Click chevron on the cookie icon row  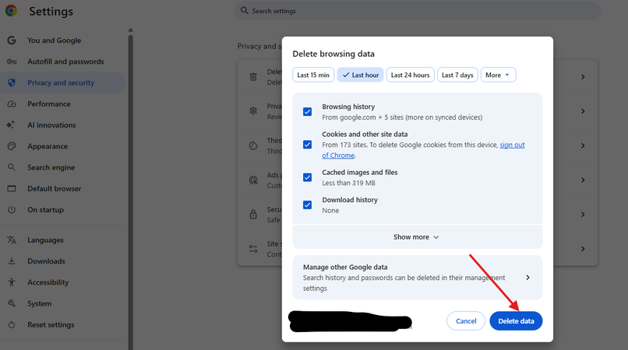pyautogui.click(x=583, y=145)
